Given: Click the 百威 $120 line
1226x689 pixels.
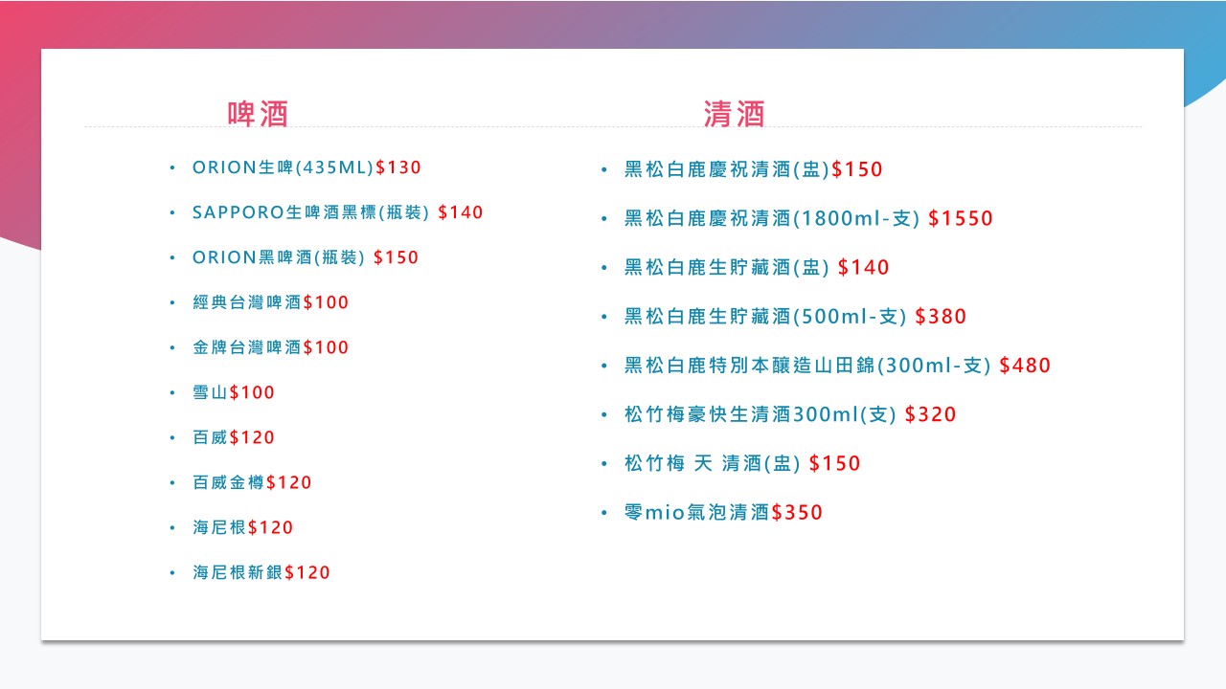Looking at the screenshot, I should [234, 437].
